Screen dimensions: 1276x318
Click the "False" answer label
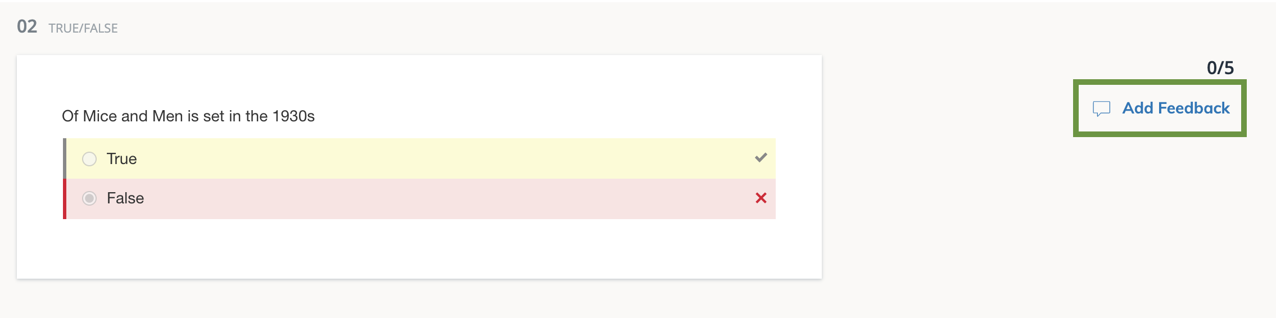coord(125,198)
